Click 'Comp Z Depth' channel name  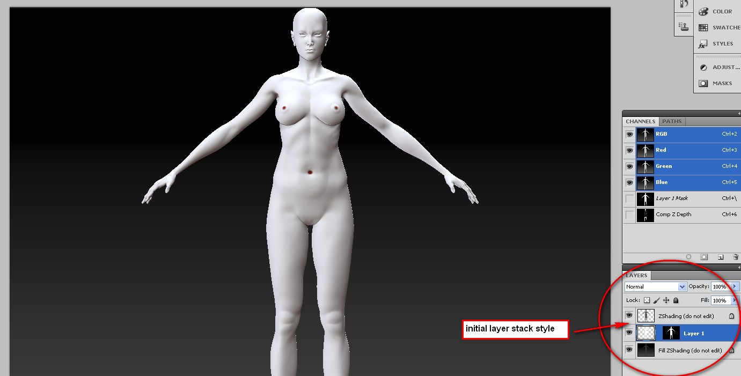(673, 215)
